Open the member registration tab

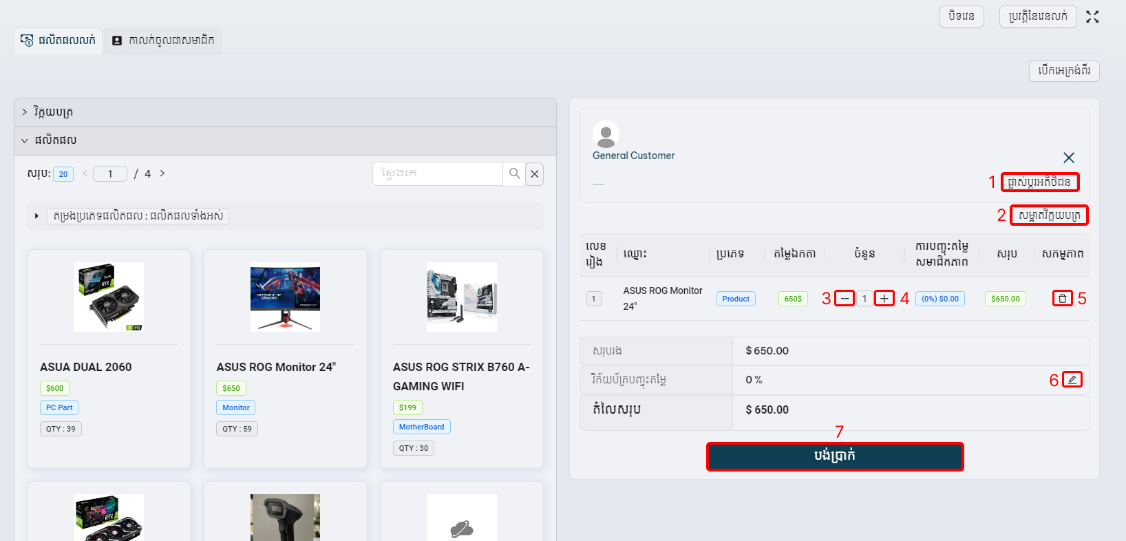click(163, 41)
